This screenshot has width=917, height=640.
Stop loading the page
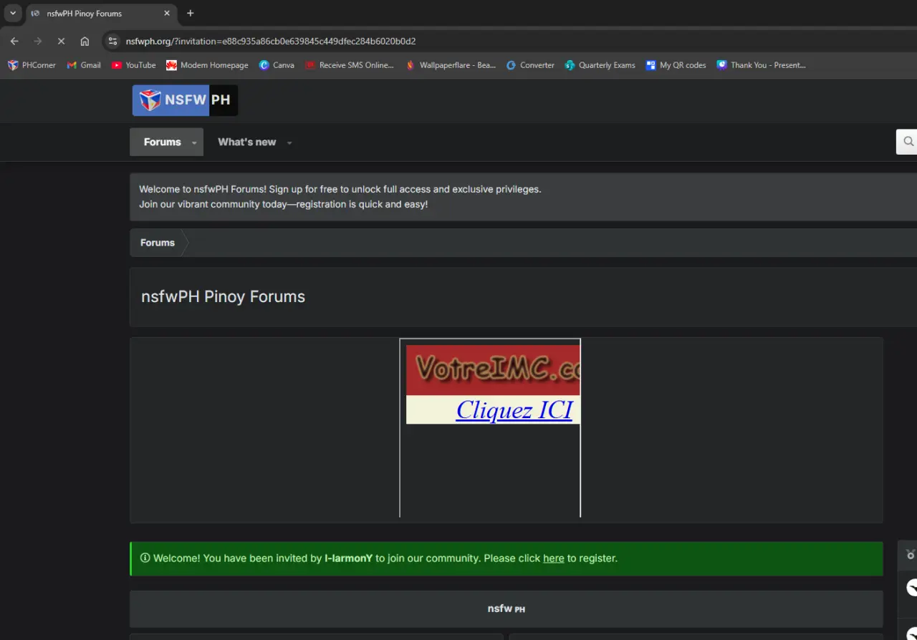61,42
